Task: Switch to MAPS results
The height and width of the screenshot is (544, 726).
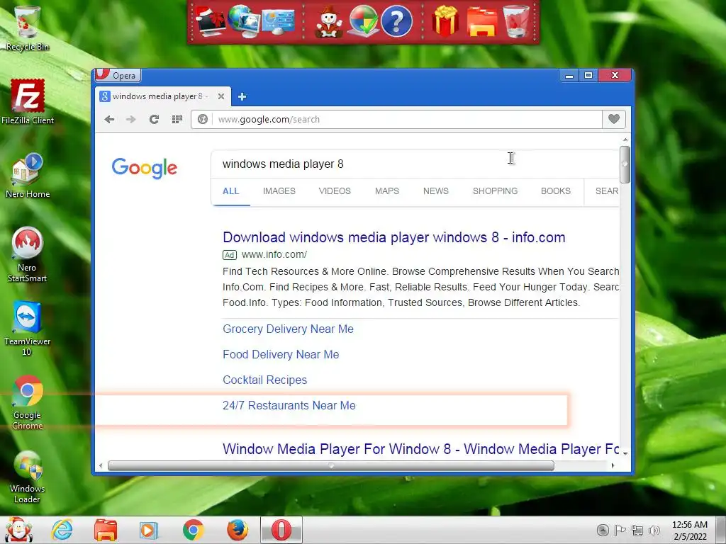Action: pos(387,191)
